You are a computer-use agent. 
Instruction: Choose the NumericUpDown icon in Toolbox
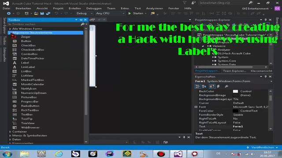click(x=15, y=93)
